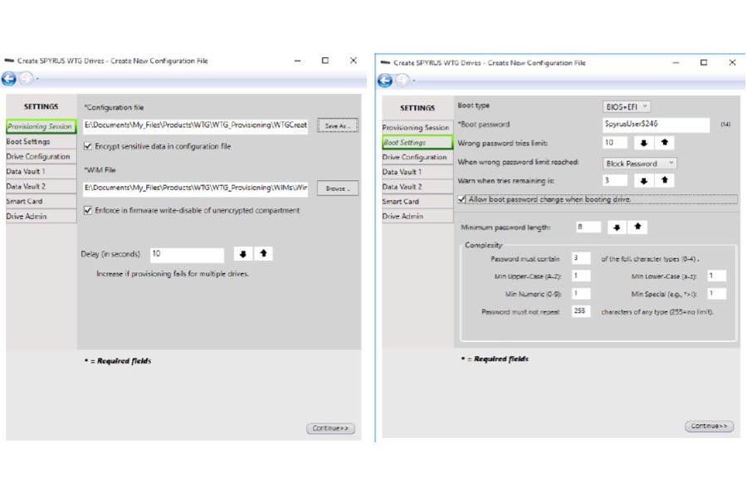This screenshot has height=498, width=747.
Task: Select Data Vault 1 in left window
Action: pos(41,172)
